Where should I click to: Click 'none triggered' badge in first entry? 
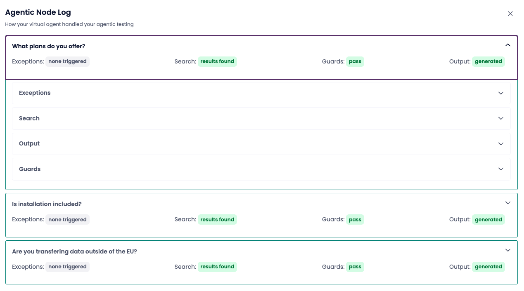[67, 61]
